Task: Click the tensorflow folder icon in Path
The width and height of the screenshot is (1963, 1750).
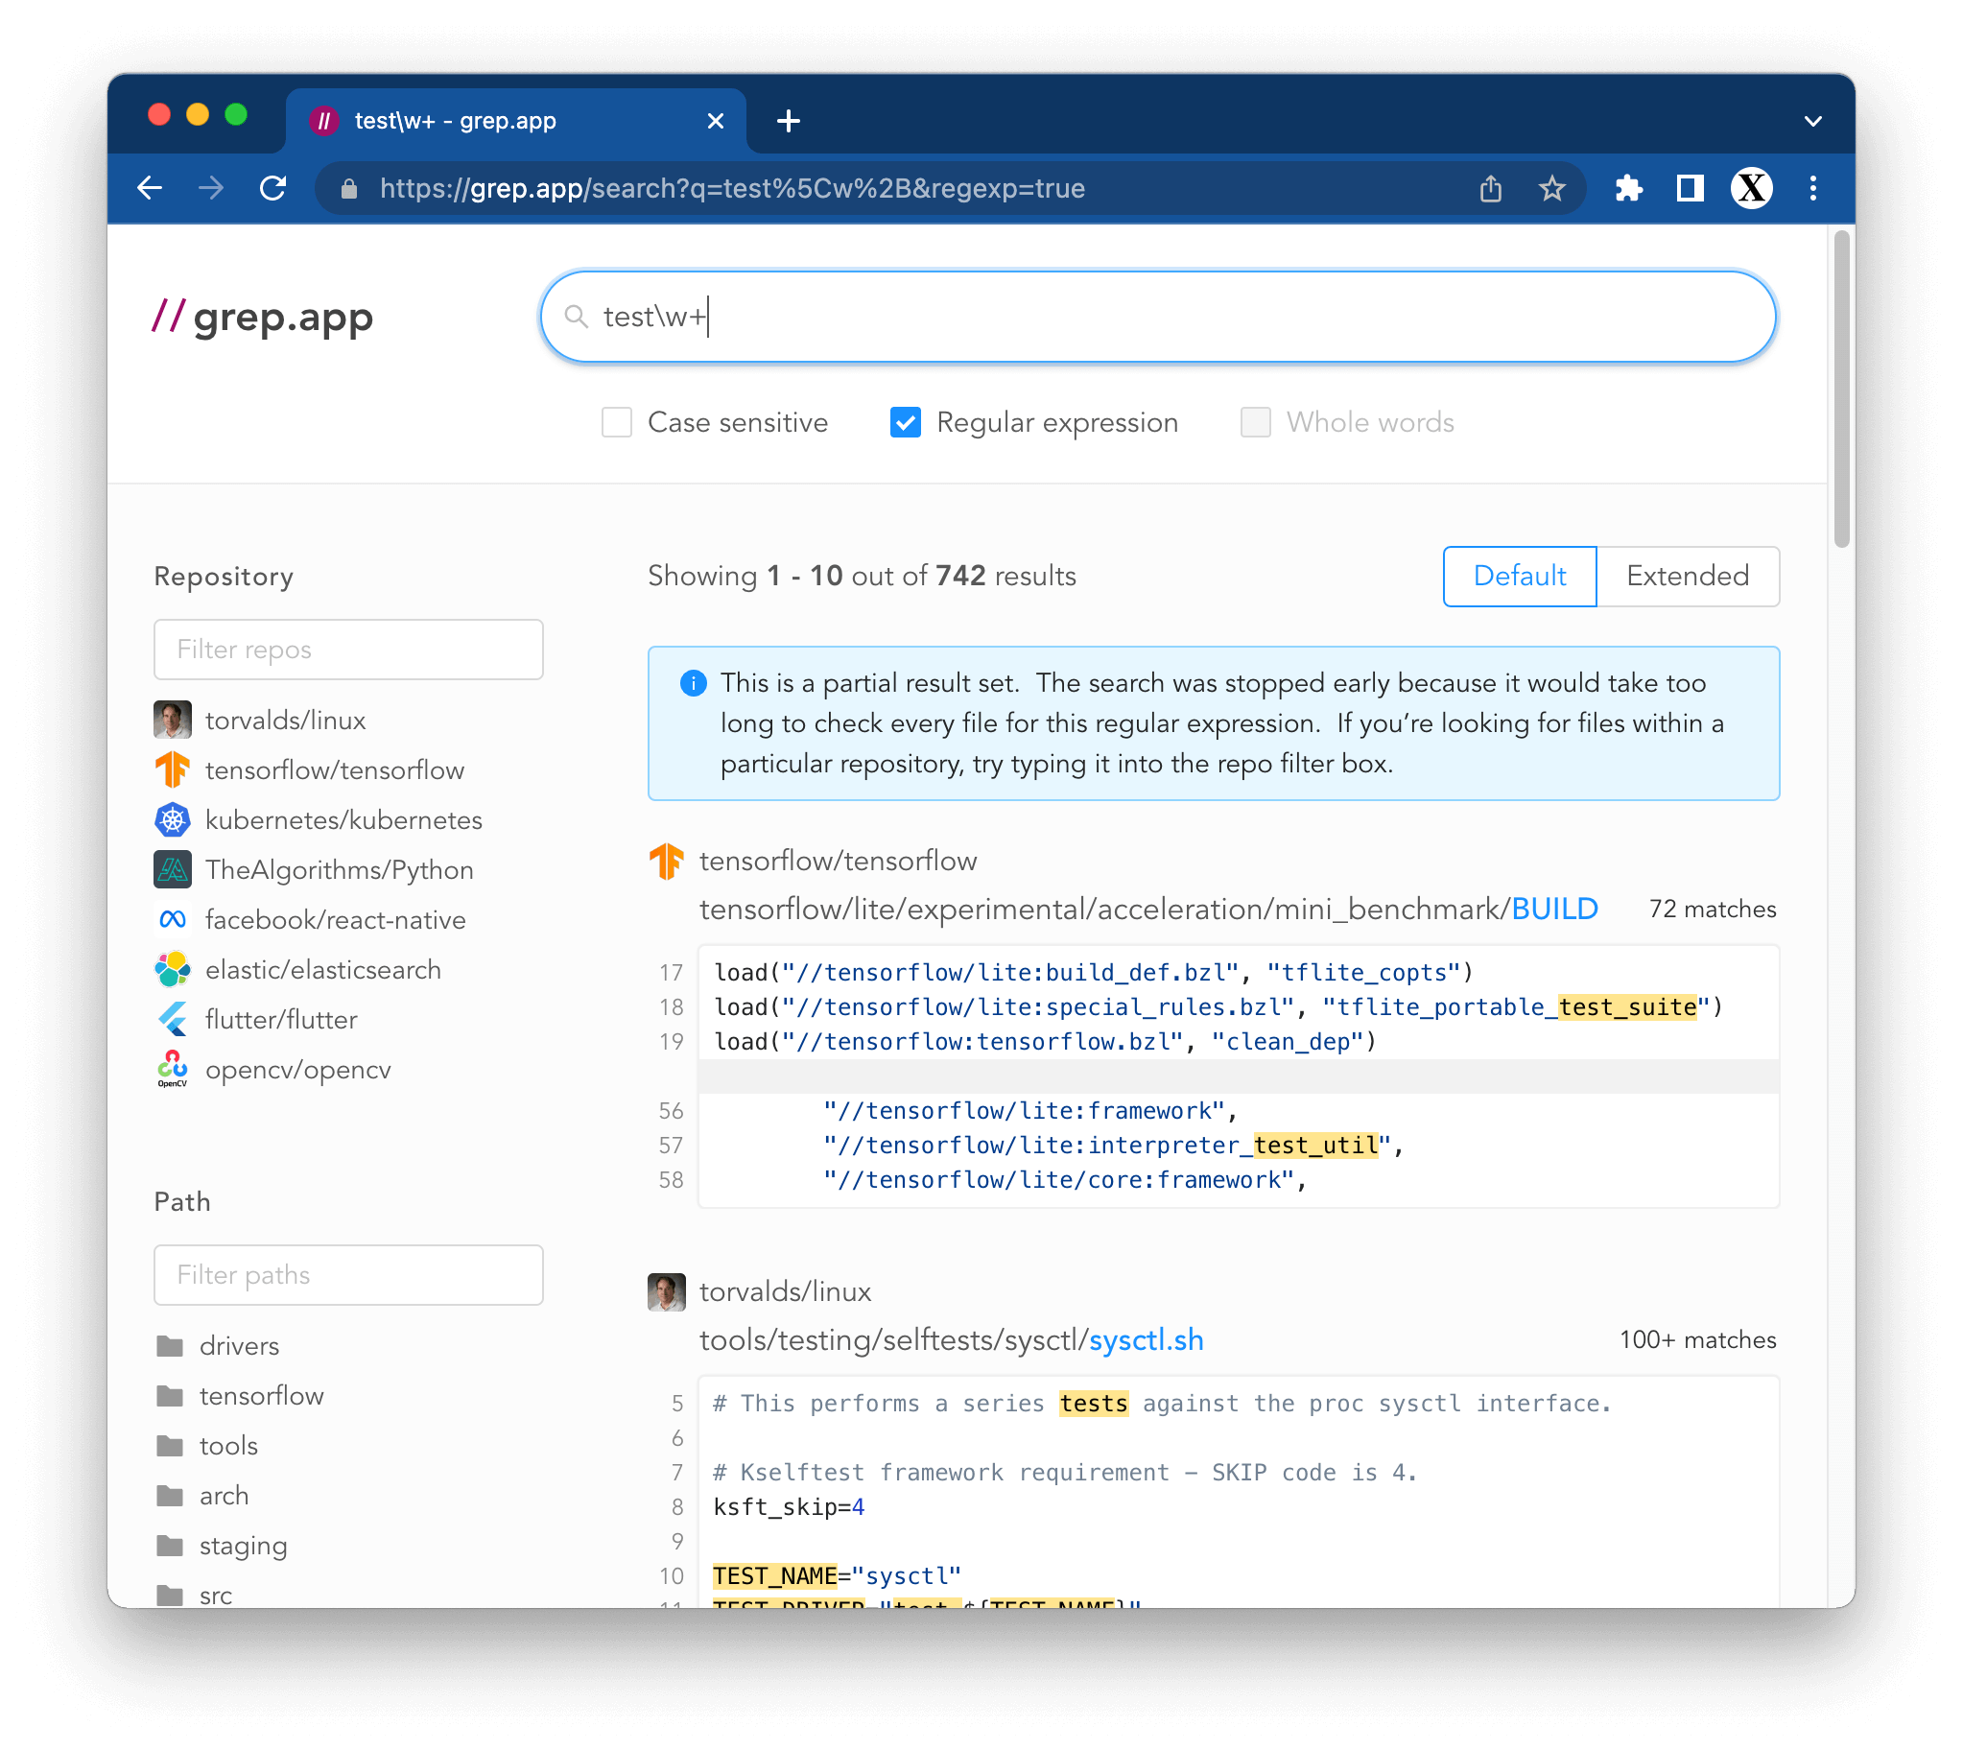Action: coord(170,1396)
